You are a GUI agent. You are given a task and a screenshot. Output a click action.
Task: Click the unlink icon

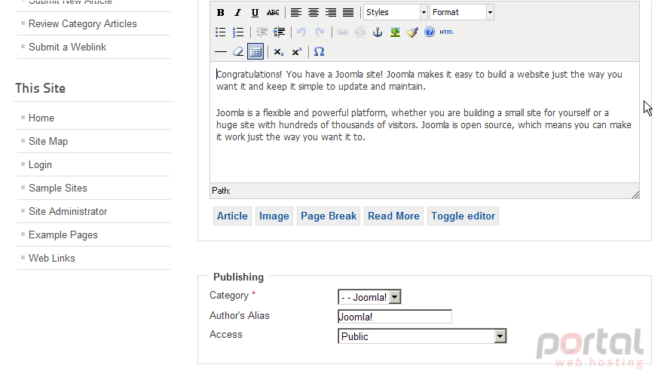(360, 32)
